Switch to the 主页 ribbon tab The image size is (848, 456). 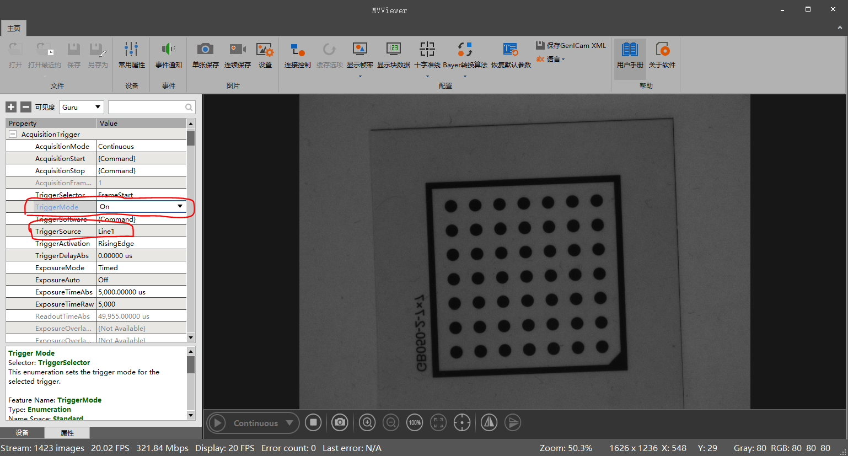13,28
